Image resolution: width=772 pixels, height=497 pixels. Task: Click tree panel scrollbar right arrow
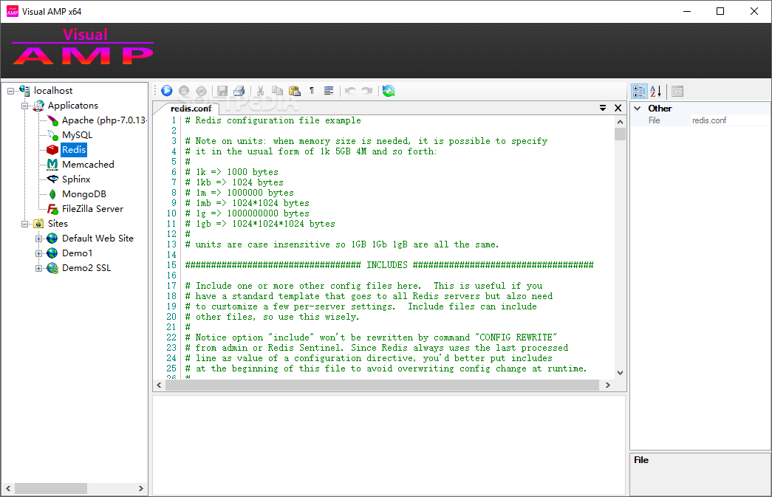pos(141,489)
